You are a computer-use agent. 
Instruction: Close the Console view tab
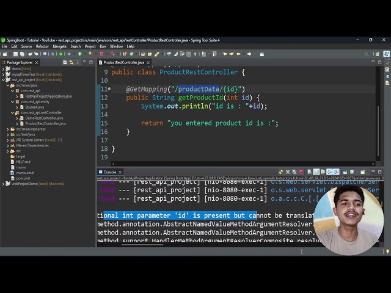point(120,172)
